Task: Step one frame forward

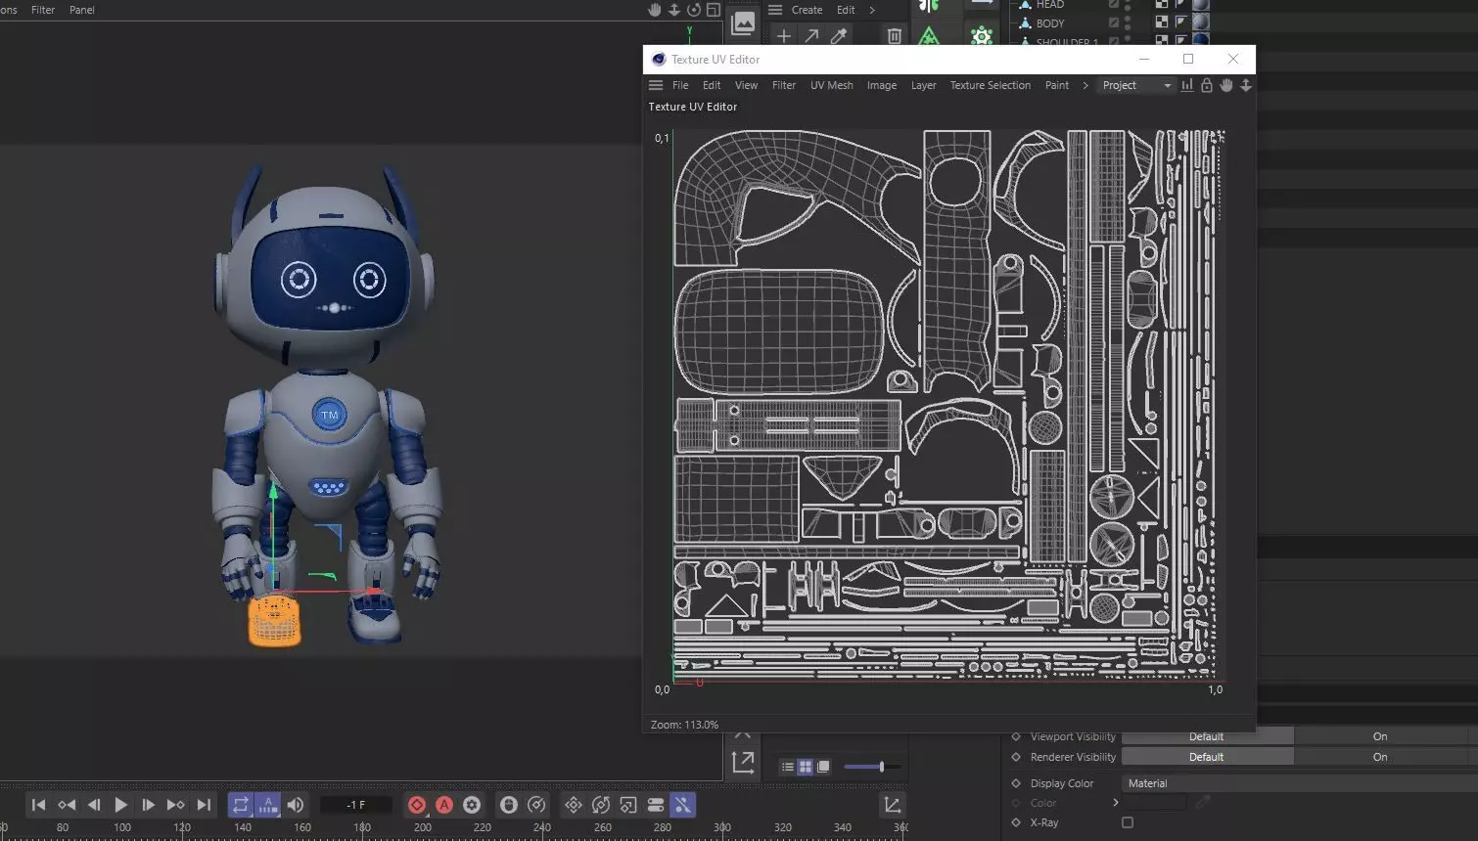Action: [x=148, y=805]
